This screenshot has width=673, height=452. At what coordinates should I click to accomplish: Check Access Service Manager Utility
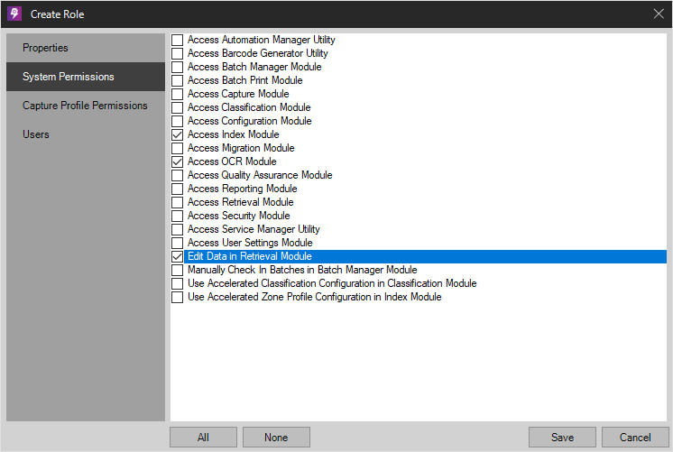[x=177, y=229]
